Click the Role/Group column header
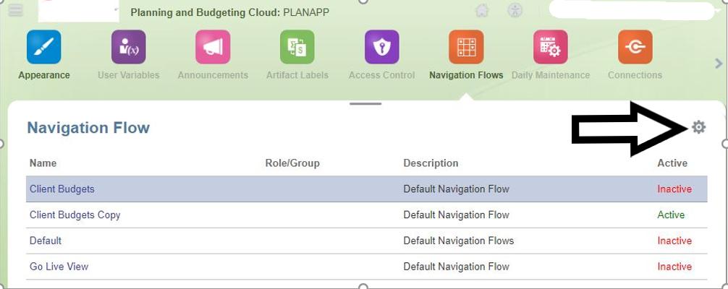 (x=292, y=163)
